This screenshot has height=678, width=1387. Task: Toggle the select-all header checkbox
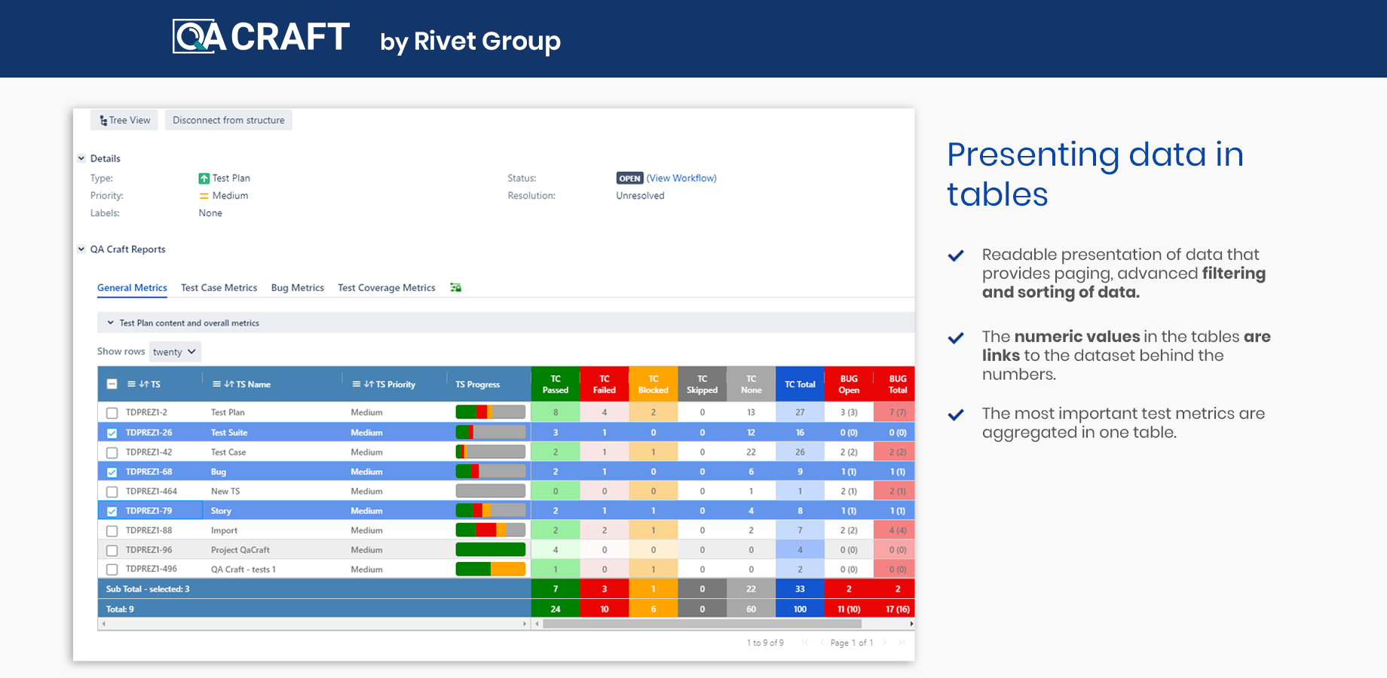coord(112,384)
